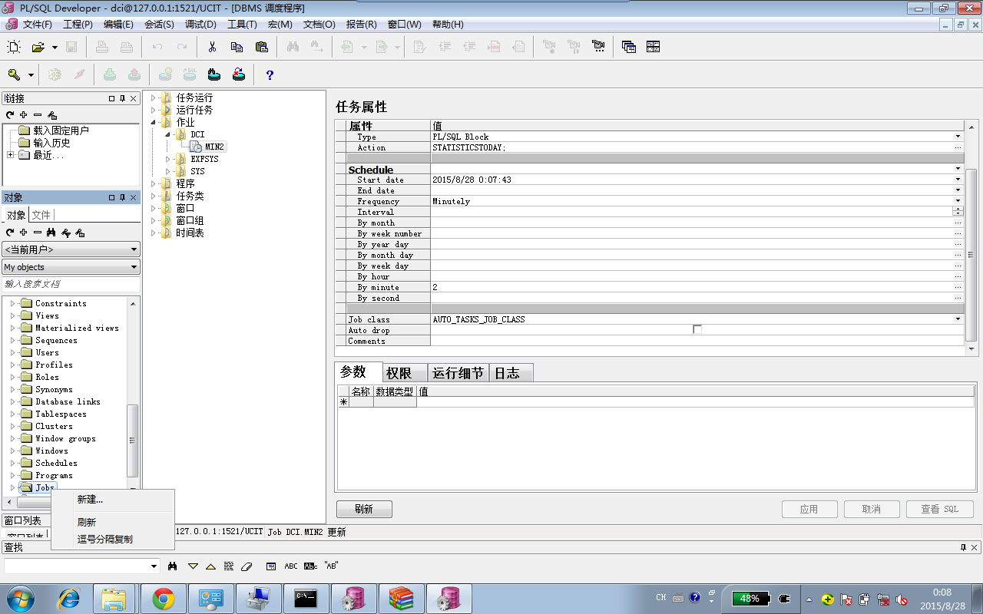Click refresh icon in the 对象 panel

click(x=10, y=232)
